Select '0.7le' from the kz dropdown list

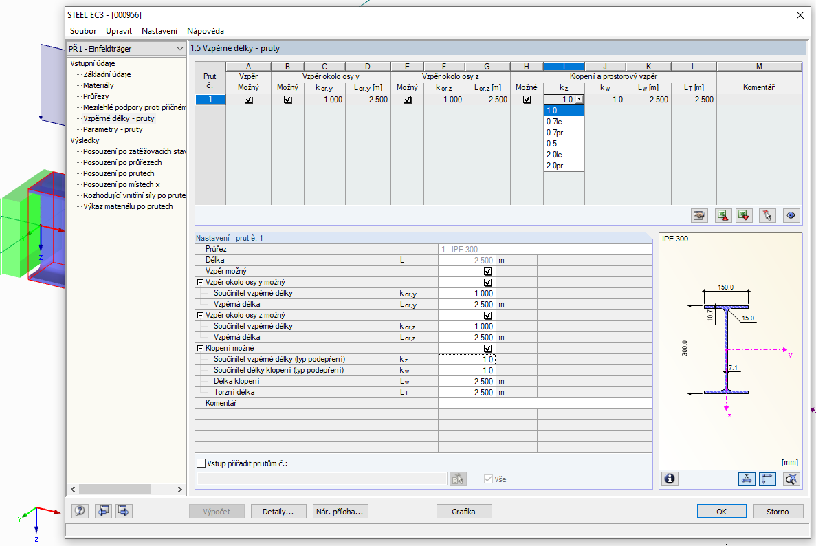[554, 122]
